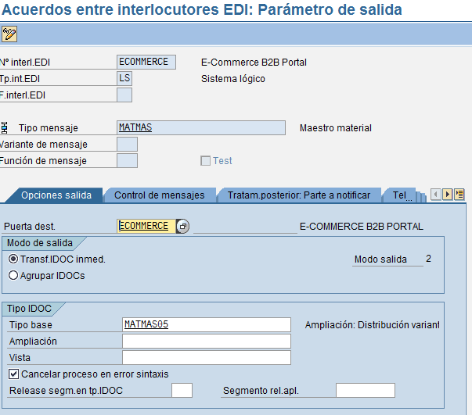The width and height of the screenshot is (472, 415).
Task: Open the tab list menu icon
Action: pos(459,194)
